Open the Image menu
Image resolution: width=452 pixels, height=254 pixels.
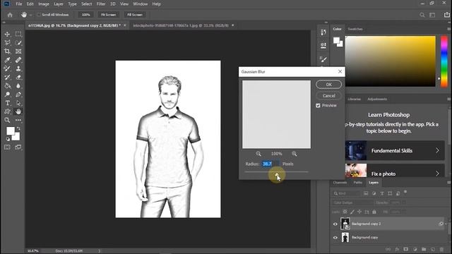coord(44,4)
